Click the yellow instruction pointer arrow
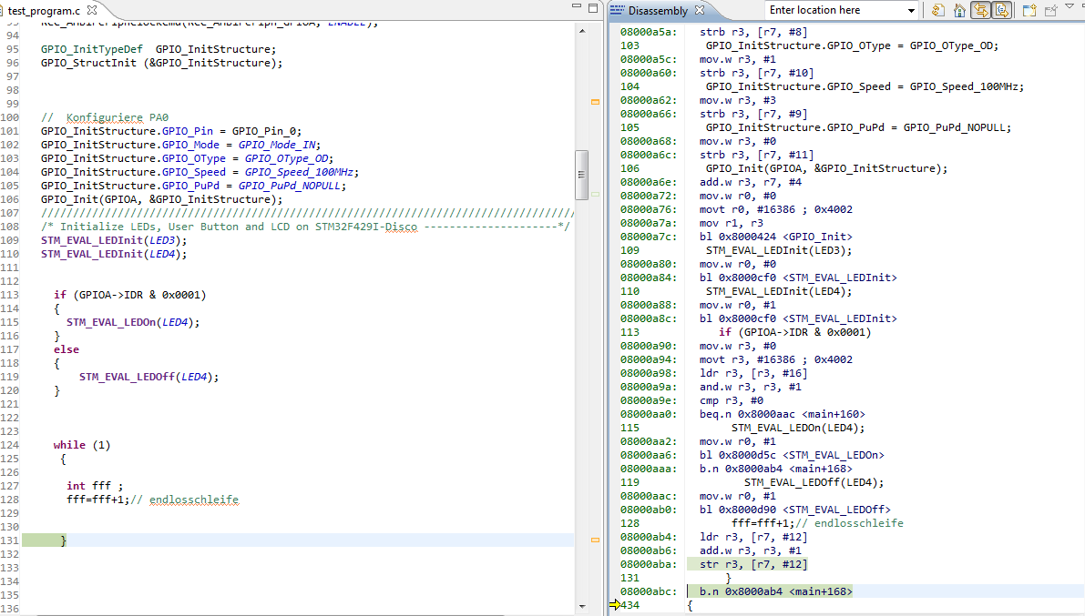The width and height of the screenshot is (1085, 616). [615, 605]
